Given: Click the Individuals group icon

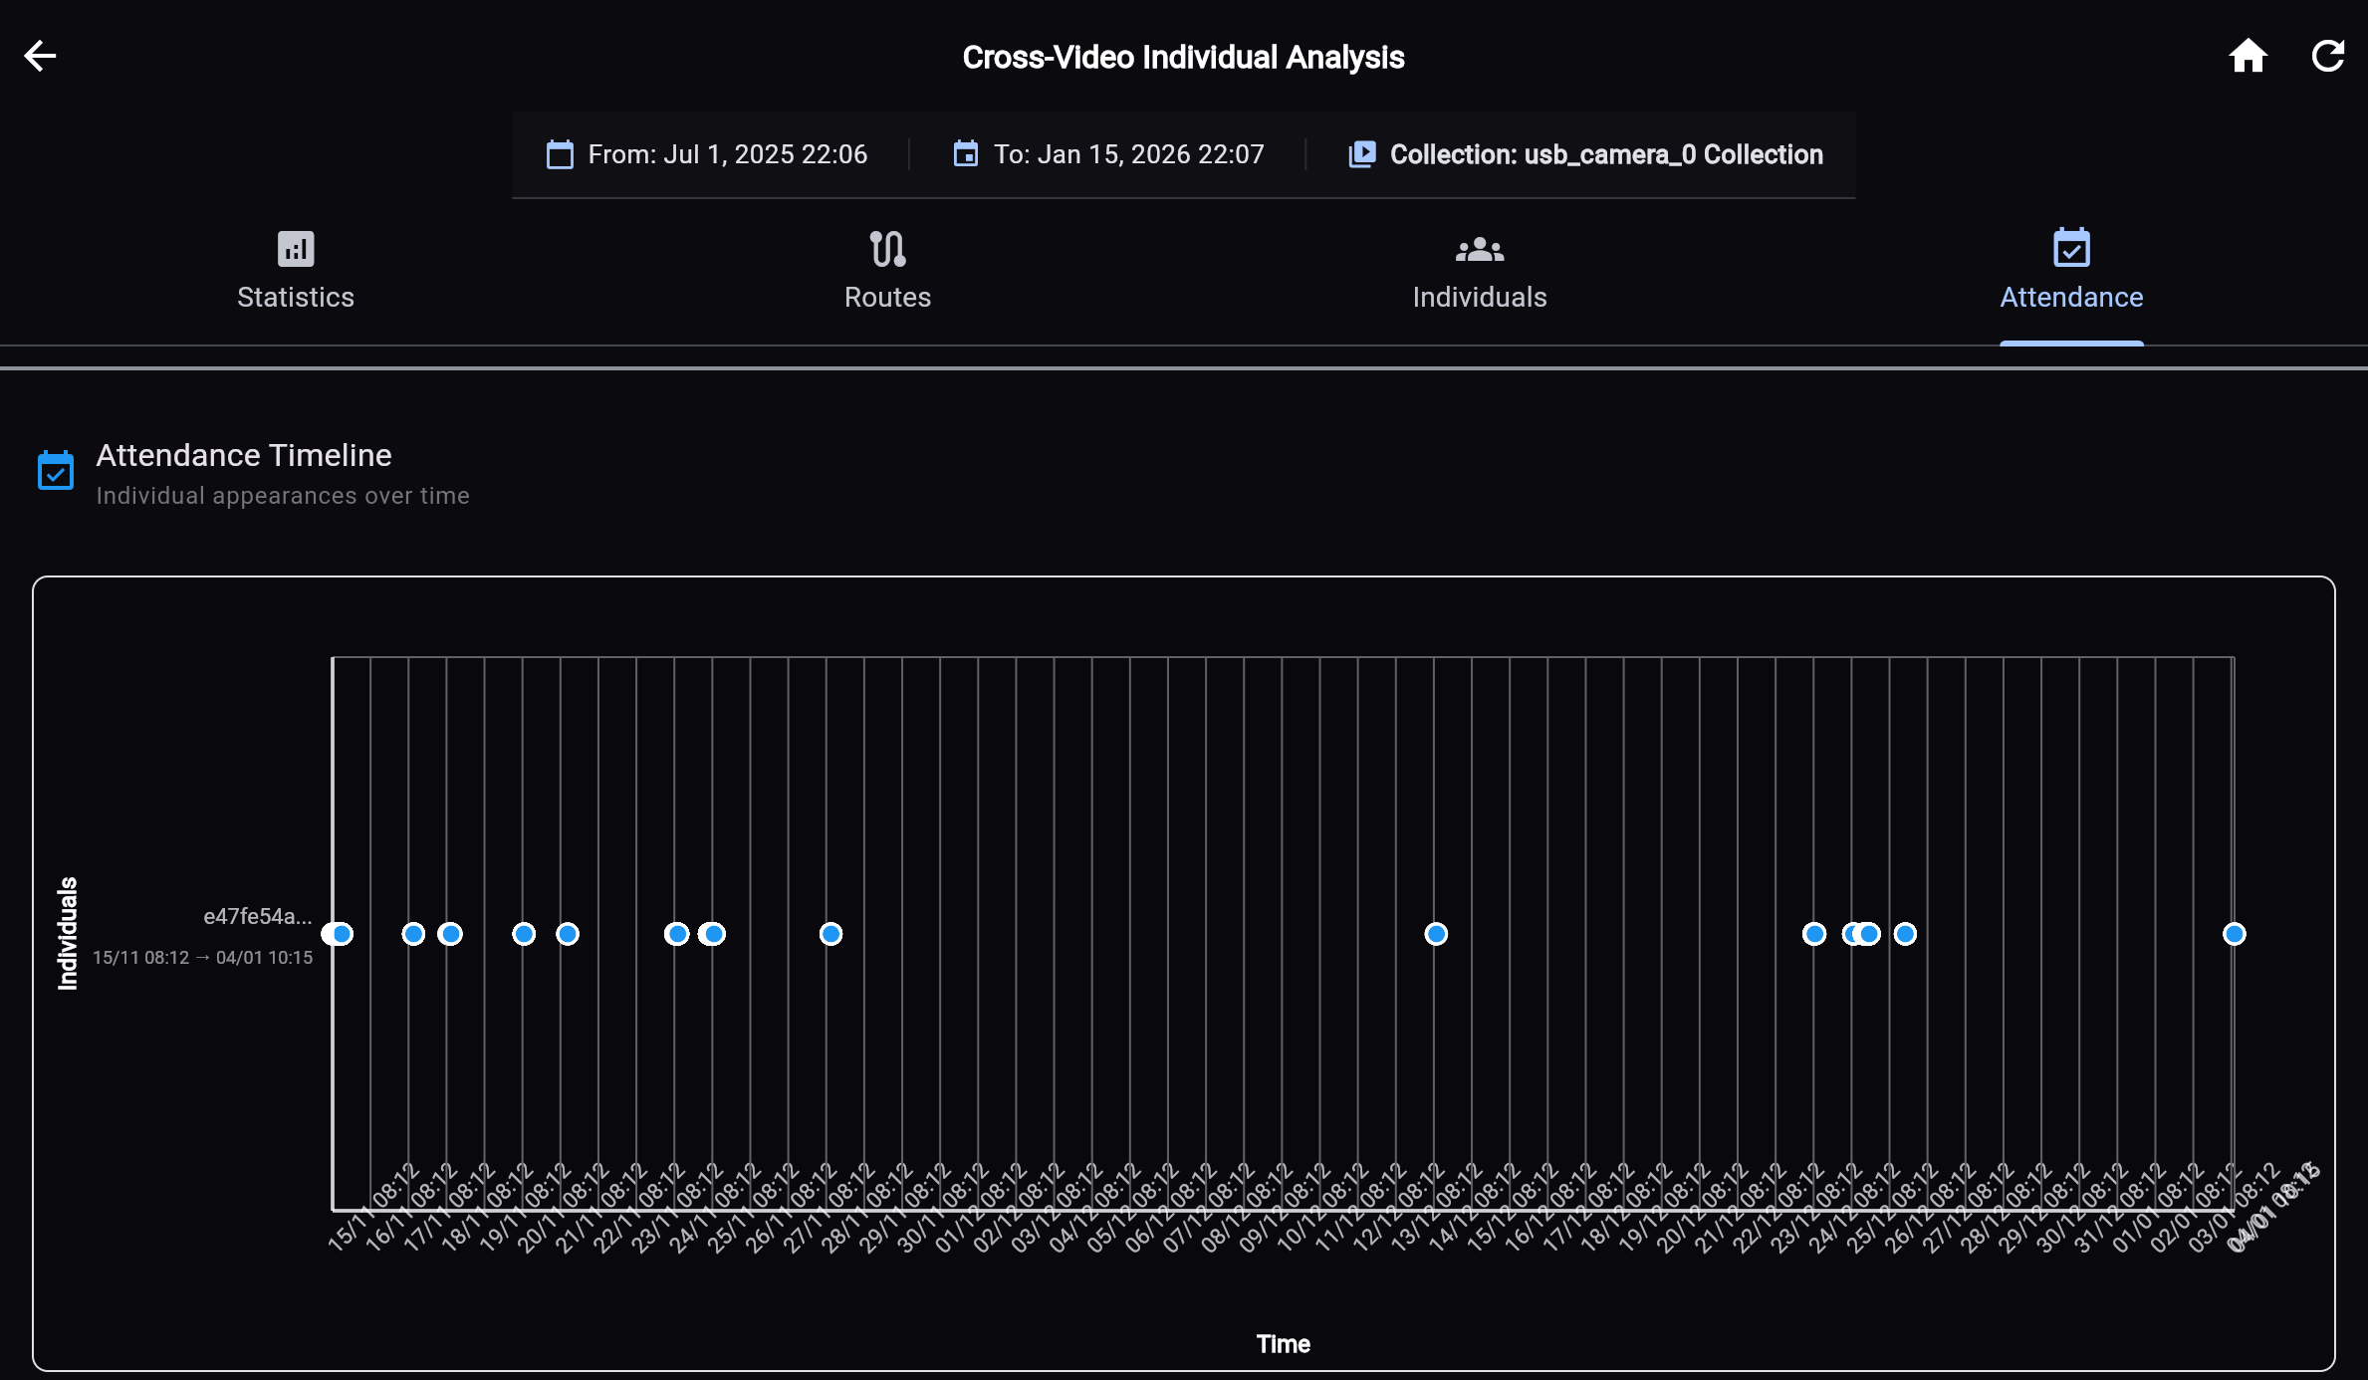Looking at the screenshot, I should click(x=1478, y=250).
